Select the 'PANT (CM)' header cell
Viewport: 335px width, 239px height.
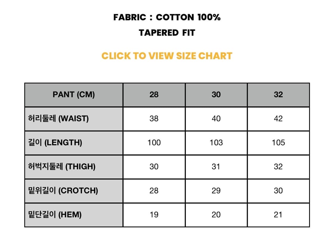click(74, 95)
